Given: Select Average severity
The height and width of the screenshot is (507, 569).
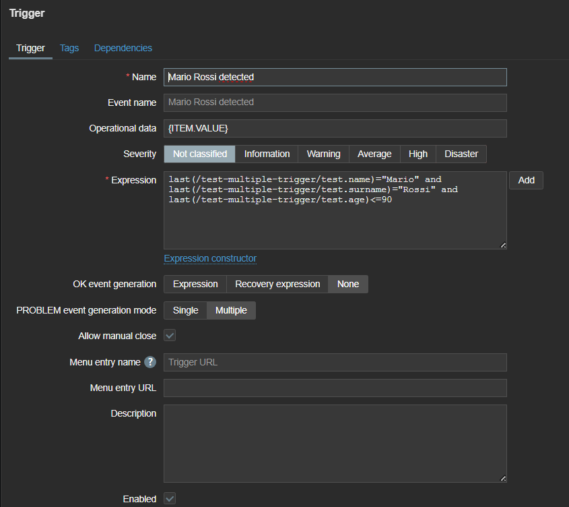Looking at the screenshot, I should [374, 154].
